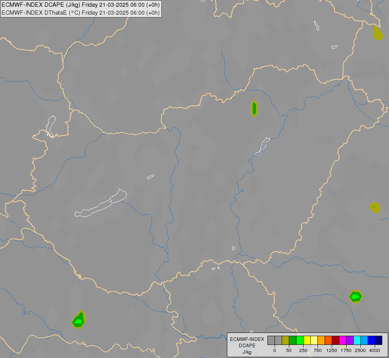Screen dimensions: 389x358
Task: Click the legend value 50
Action: pyautogui.click(x=289, y=350)
